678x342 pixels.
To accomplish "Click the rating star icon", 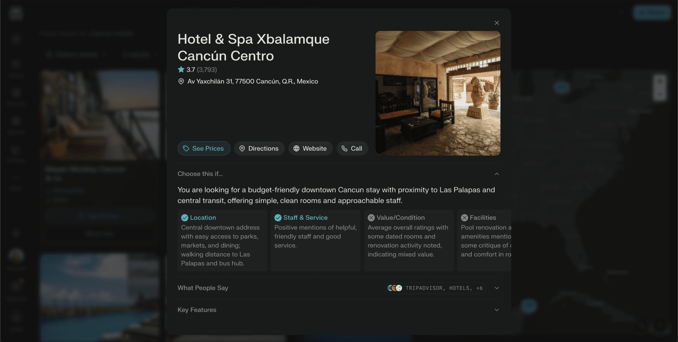I will [x=181, y=69].
